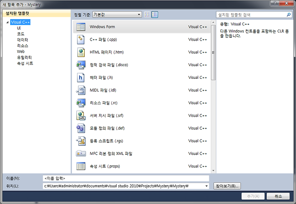Select the MIDL 파일 (.idl) icon
This screenshot has height=204, width=296.
pos(81,90)
